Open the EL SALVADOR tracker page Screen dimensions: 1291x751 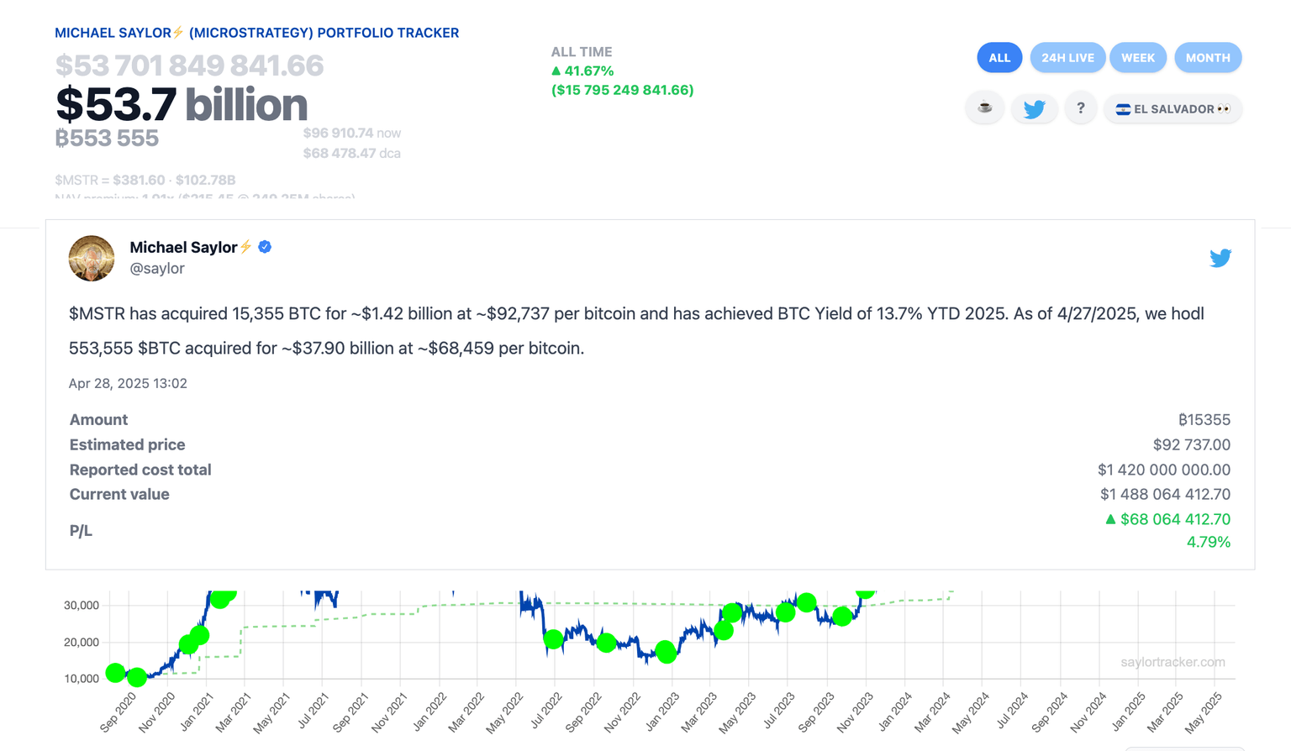click(1172, 108)
